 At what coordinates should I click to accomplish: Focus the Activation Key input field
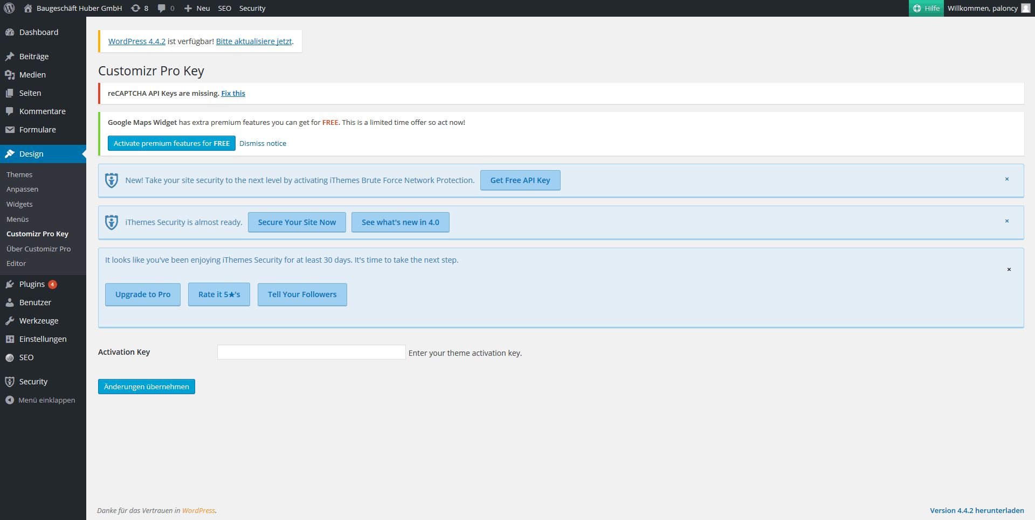click(x=311, y=352)
